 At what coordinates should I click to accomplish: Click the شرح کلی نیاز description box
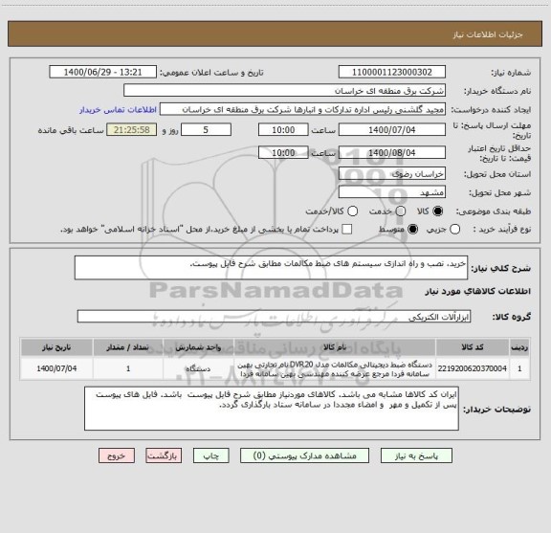272,268
